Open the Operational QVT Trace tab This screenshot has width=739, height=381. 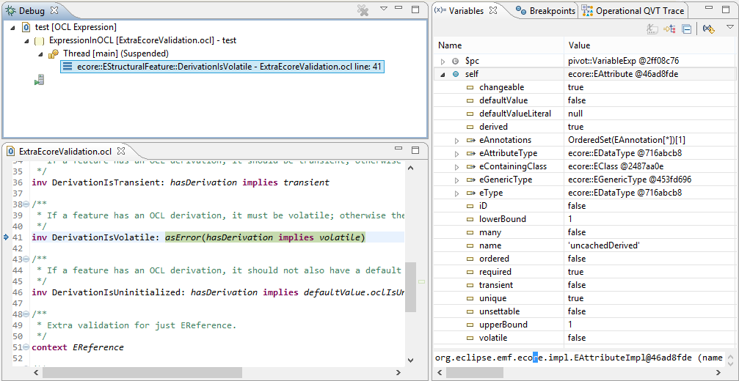pos(633,10)
